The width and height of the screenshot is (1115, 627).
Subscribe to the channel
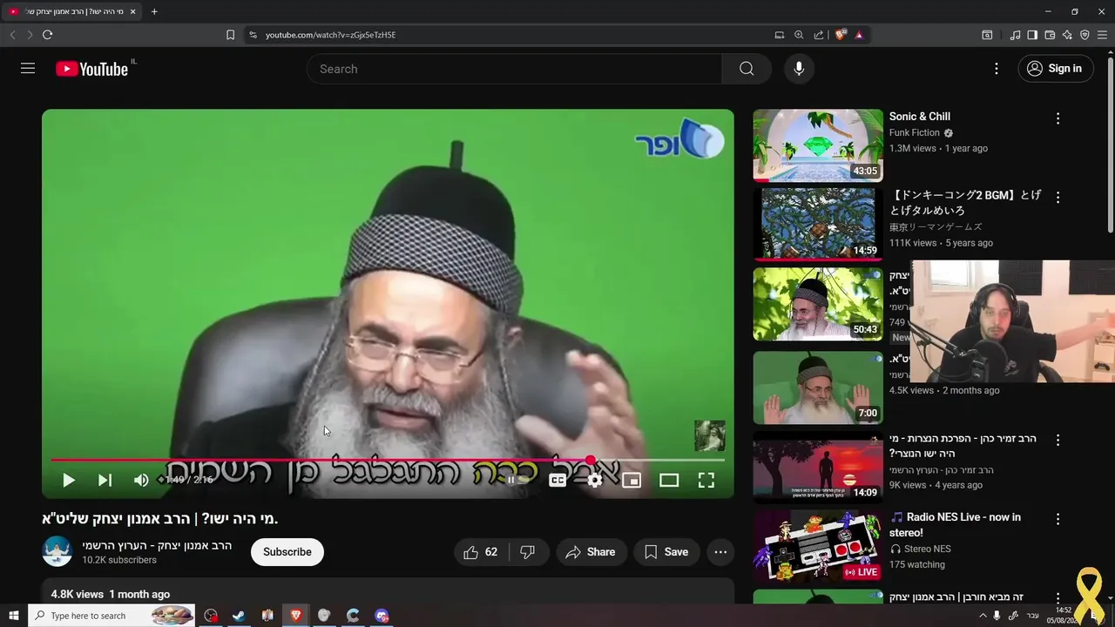click(287, 552)
